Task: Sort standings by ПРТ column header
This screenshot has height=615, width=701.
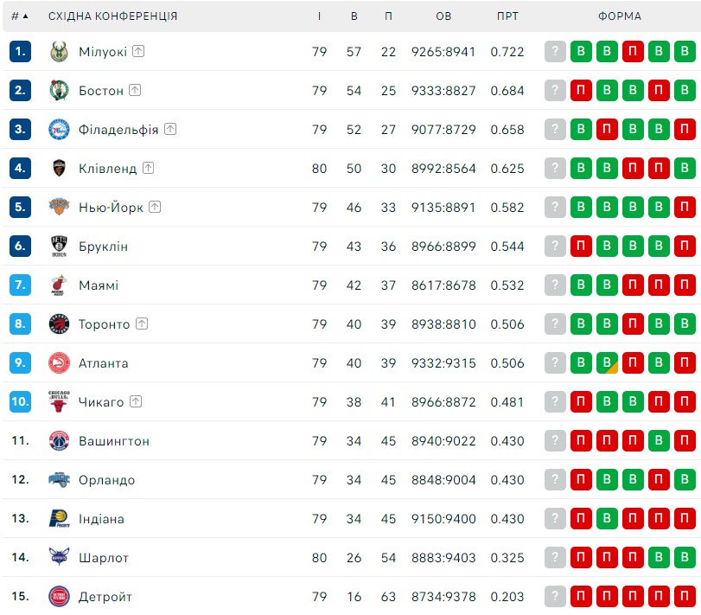Action: click(x=507, y=16)
